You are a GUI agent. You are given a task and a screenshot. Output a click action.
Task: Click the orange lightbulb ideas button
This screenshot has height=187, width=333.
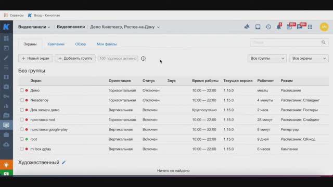[6, 165]
